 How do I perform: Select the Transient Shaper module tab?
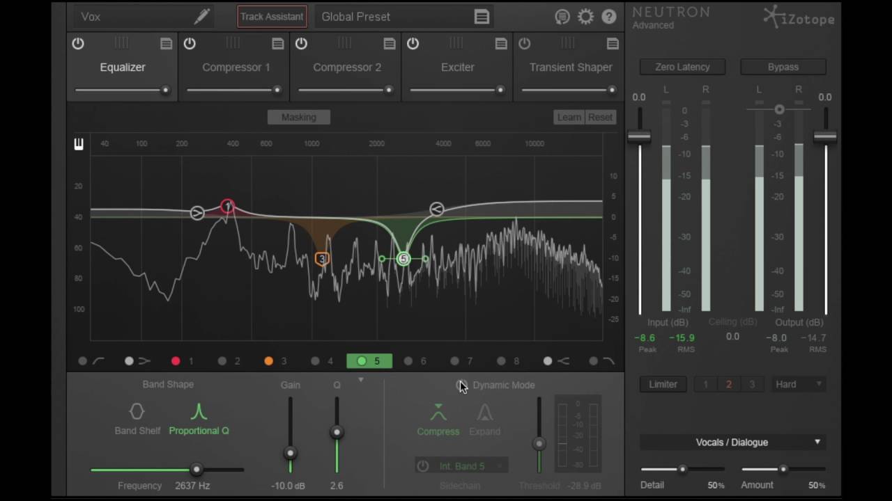pos(570,67)
